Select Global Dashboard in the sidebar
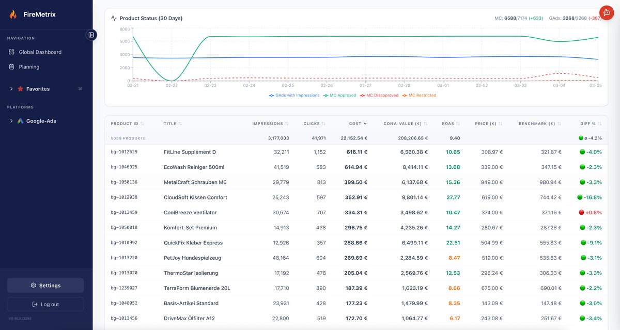620x330 pixels. 39,52
